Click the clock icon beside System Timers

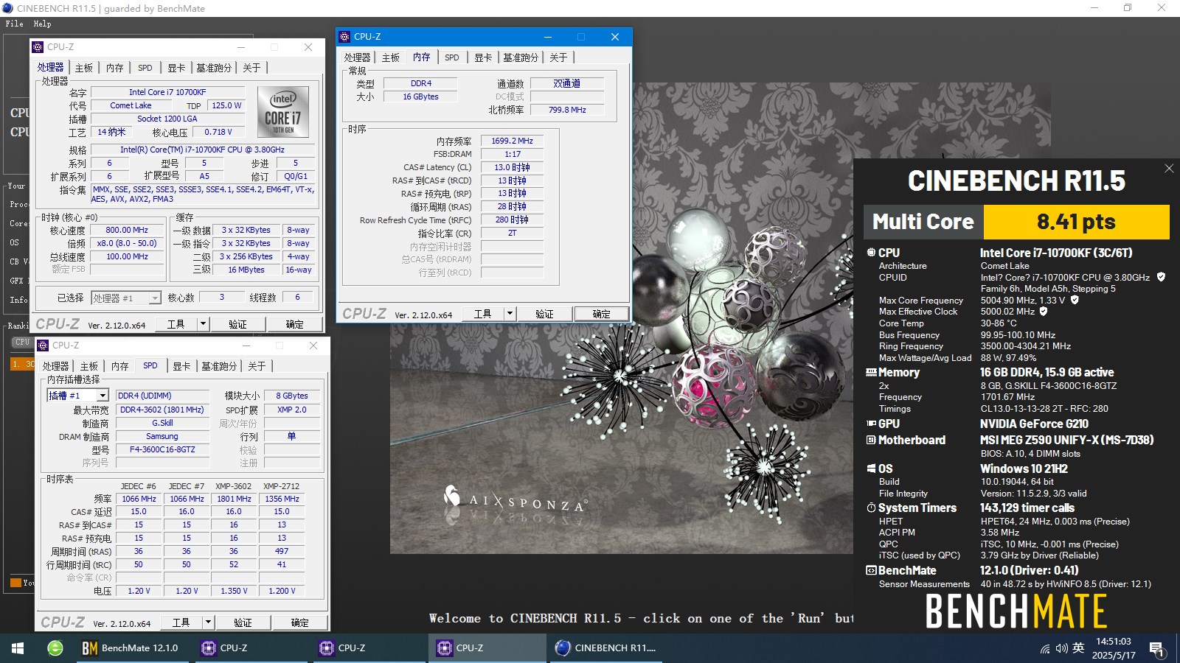871,508
